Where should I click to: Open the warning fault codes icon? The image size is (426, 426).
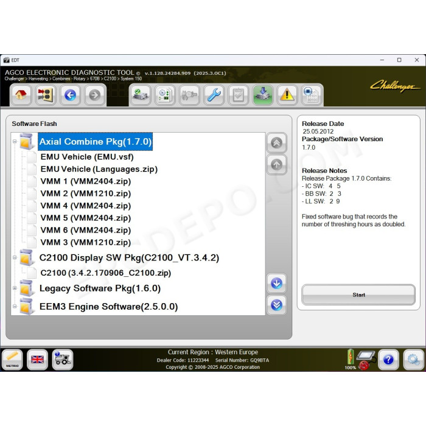click(x=287, y=95)
